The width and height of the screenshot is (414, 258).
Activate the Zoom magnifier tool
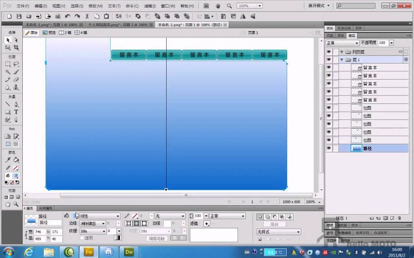click(16, 204)
